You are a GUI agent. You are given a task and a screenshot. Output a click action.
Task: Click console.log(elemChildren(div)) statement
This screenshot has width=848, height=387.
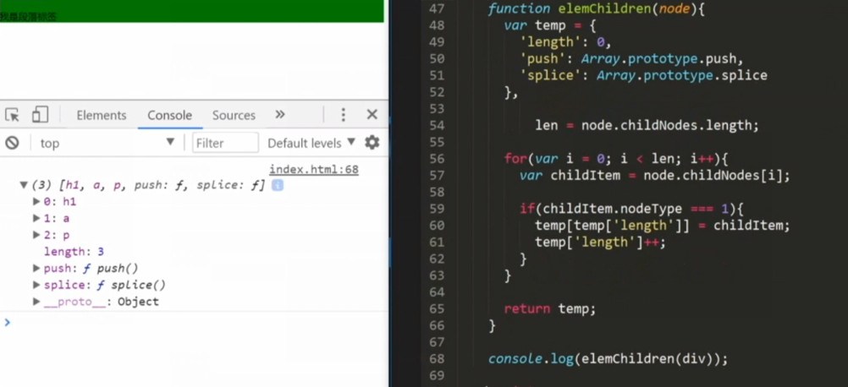[x=608, y=359]
